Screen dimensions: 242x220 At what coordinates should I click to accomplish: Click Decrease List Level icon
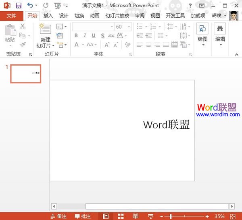(x=140, y=35)
